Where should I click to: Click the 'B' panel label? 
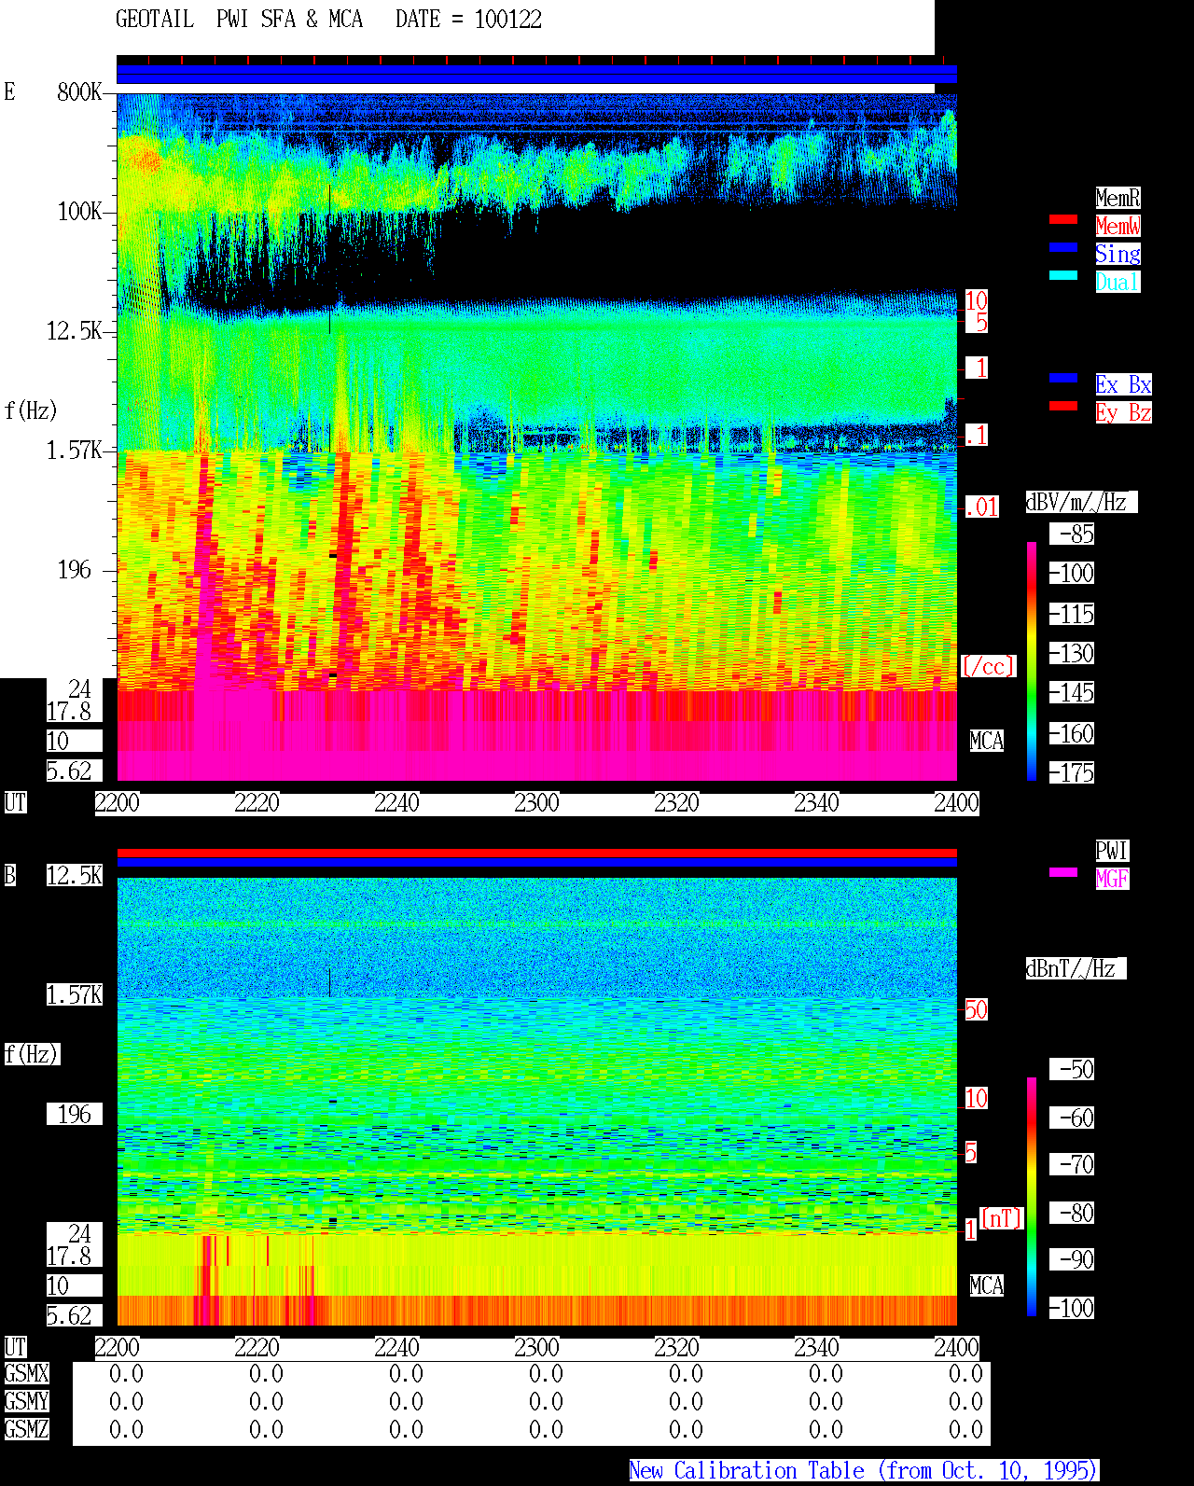pos(9,875)
